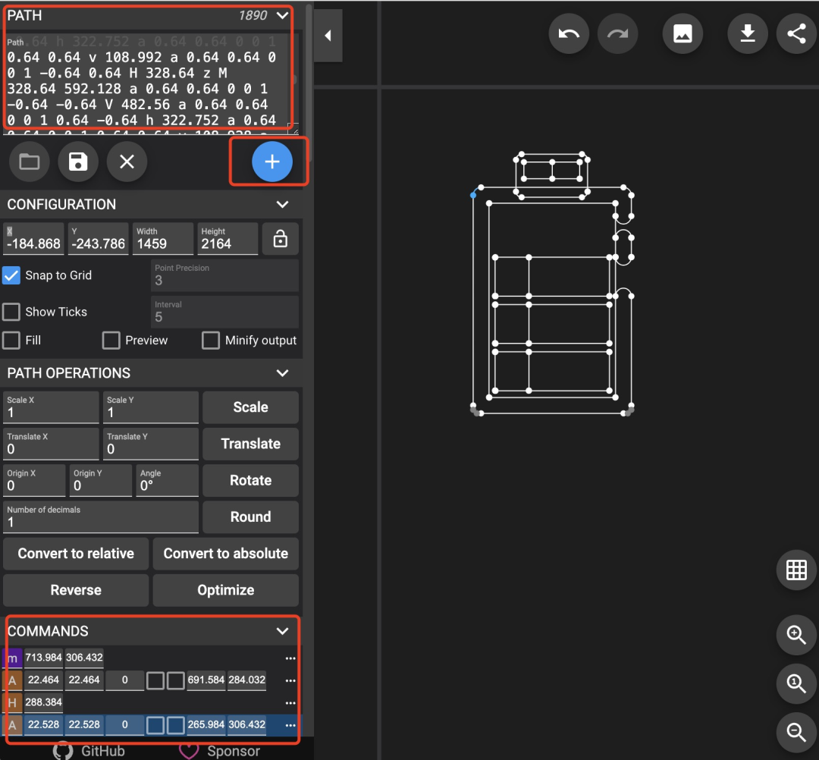This screenshot has height=760, width=819.
Task: Open the options menu for the H command row
Action: (290, 702)
